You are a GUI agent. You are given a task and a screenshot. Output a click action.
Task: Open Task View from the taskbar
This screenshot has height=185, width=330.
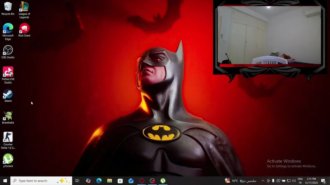pos(77,181)
